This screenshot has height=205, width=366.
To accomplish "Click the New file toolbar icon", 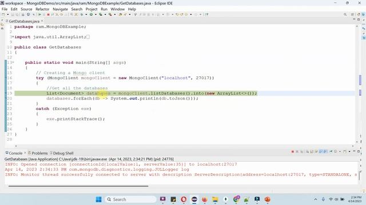I will [x=3, y=14].
